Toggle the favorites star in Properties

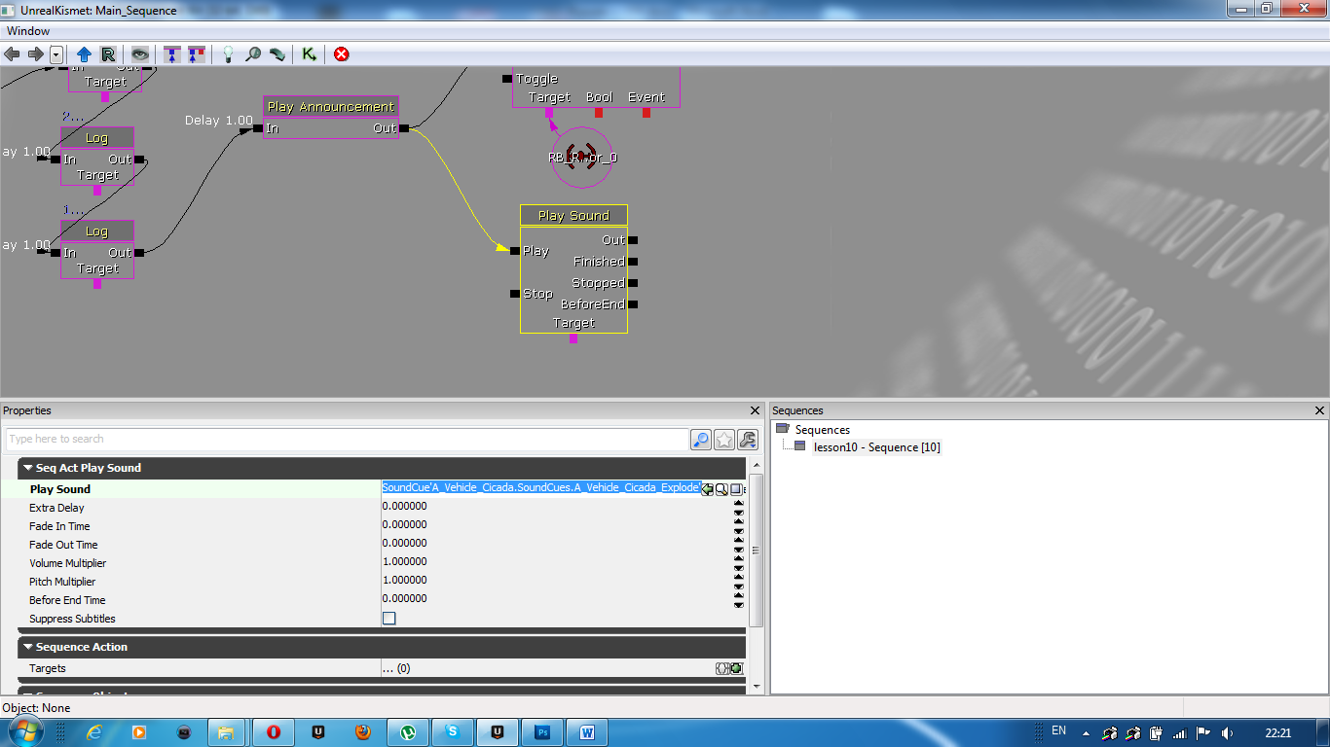[x=724, y=440]
